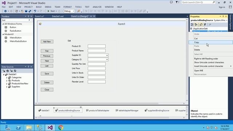Expand the Suppliers table node

click(x=7, y=87)
